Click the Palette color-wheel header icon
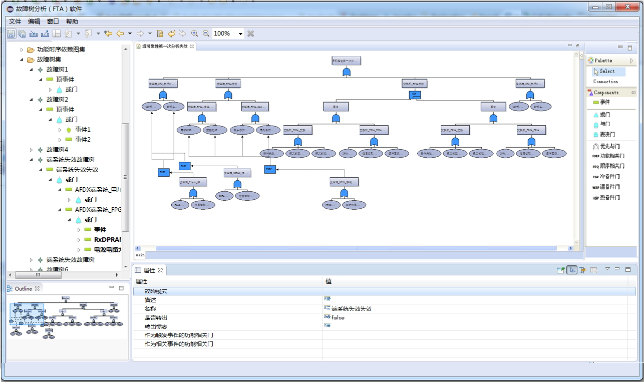The width and height of the screenshot is (644, 382). pos(591,61)
